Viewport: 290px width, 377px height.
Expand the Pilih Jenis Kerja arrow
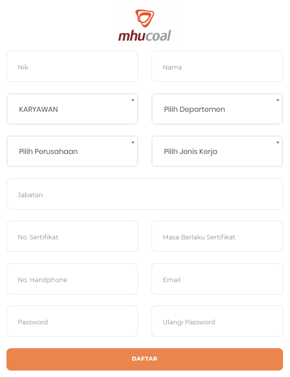point(278,143)
